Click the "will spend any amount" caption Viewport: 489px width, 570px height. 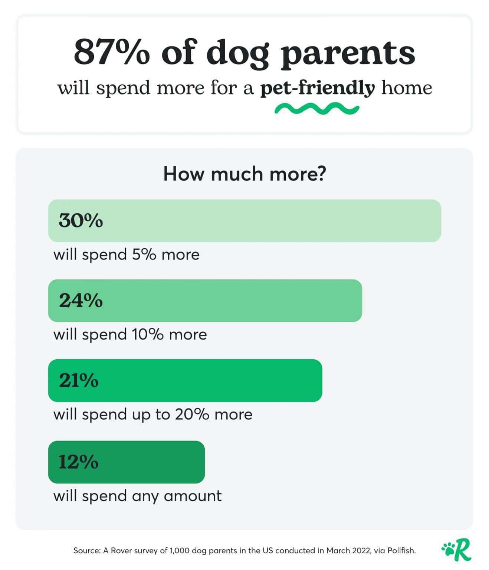click(138, 496)
